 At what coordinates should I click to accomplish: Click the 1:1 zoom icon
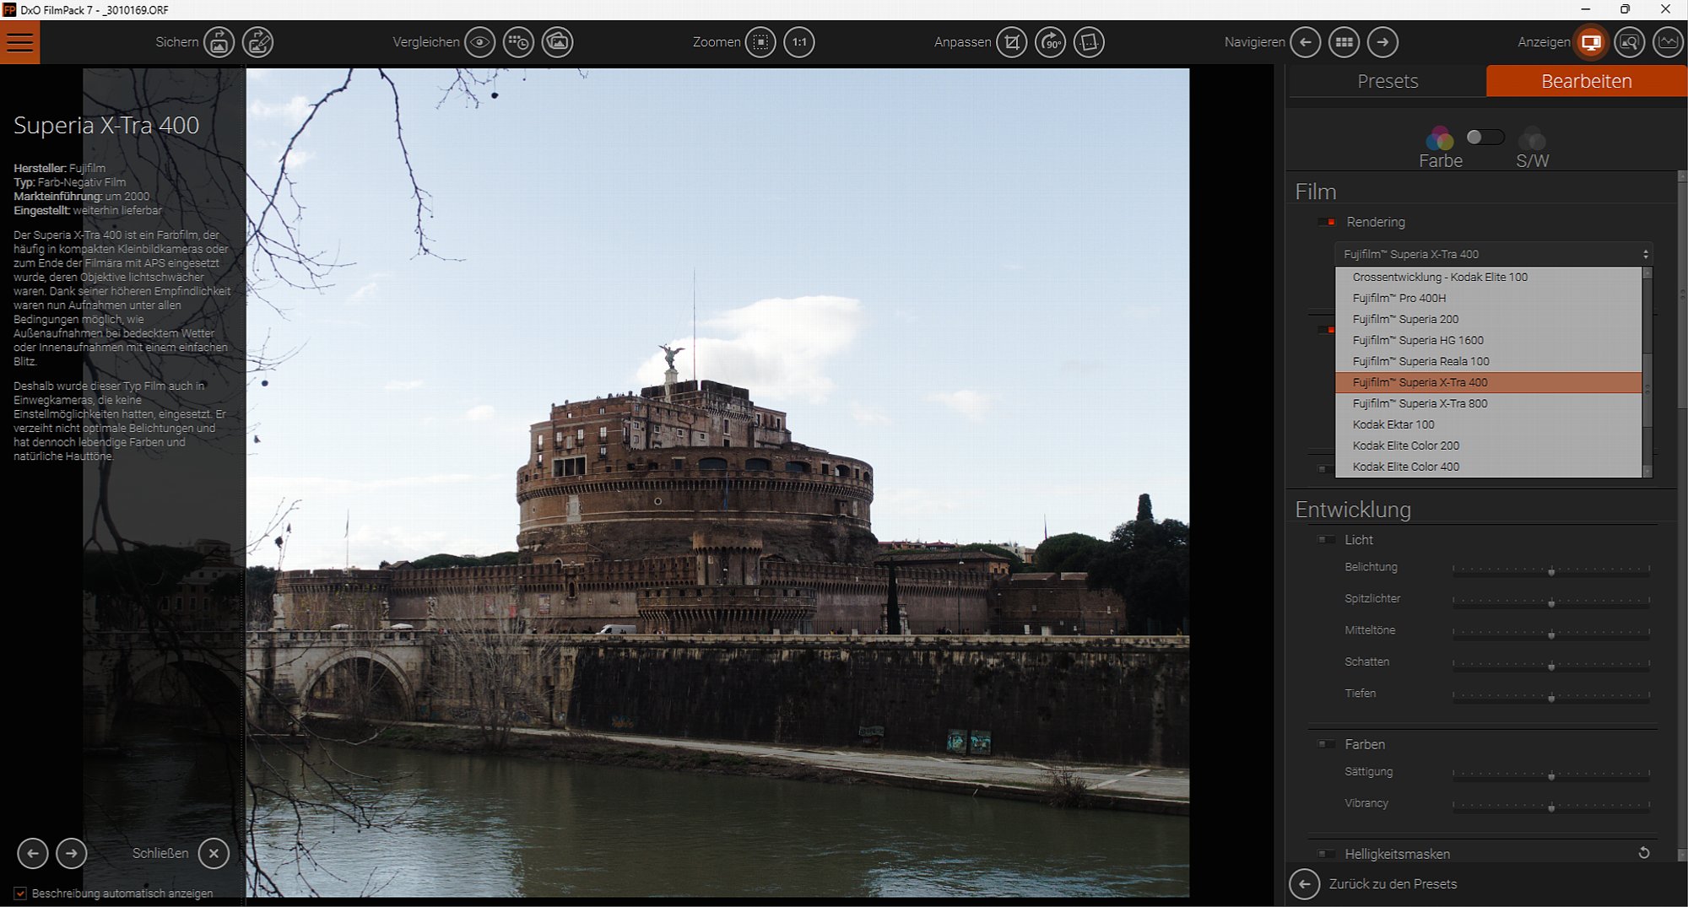[798, 42]
